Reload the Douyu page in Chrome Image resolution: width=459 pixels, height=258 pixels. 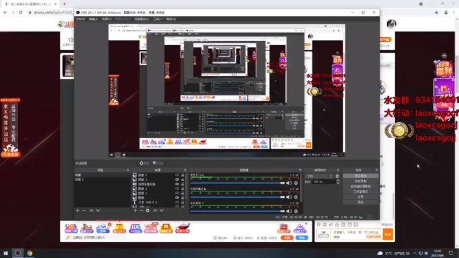[21, 13]
